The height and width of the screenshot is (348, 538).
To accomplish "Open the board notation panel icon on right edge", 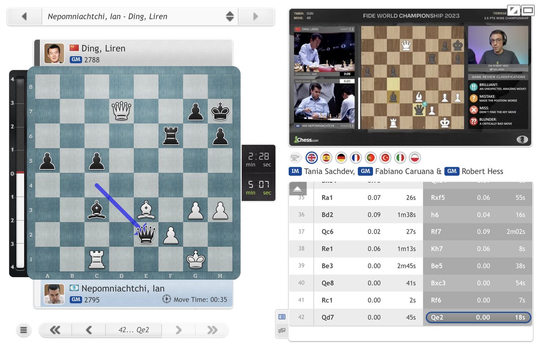I will coord(282,317).
